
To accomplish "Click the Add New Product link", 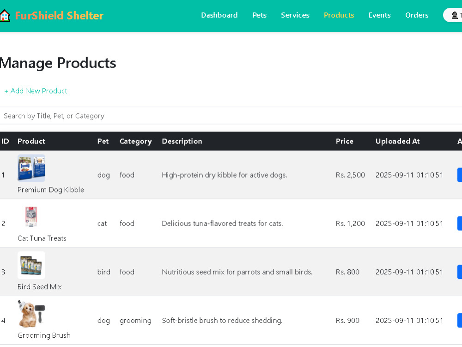I will 36,91.
